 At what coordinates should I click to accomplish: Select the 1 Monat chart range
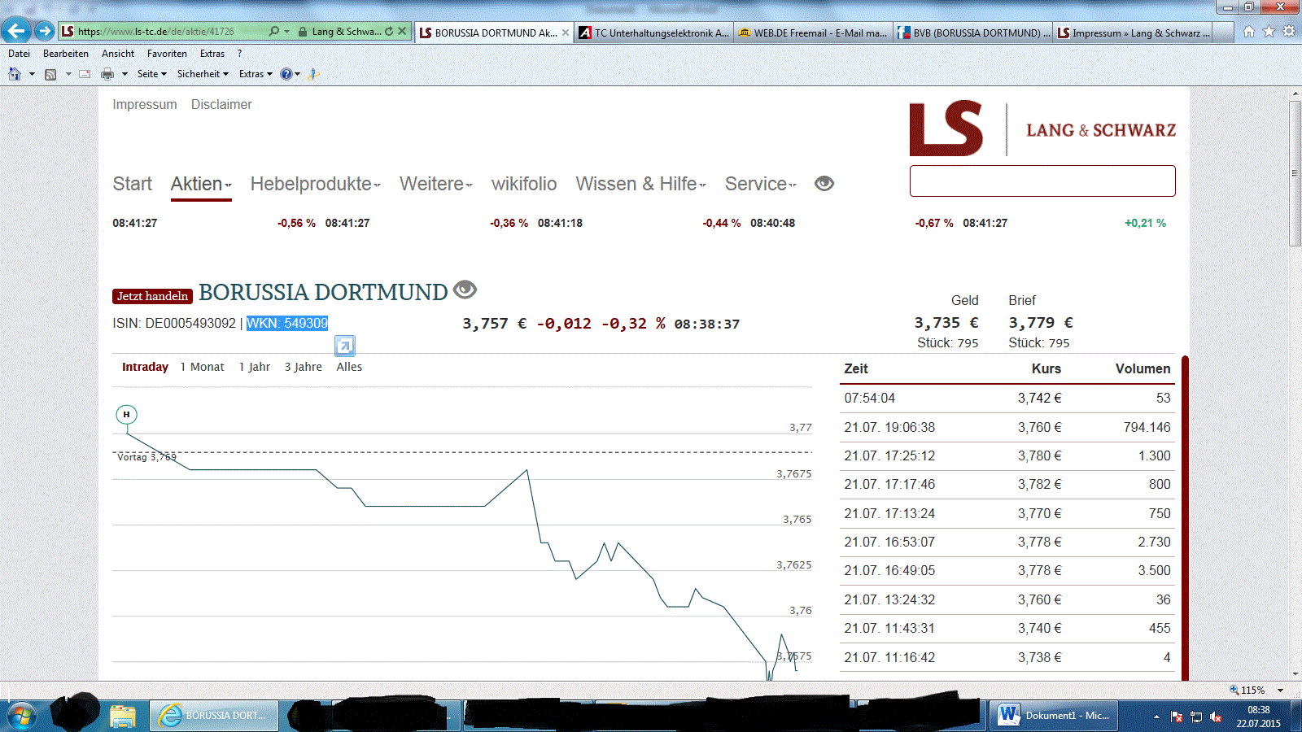point(202,367)
